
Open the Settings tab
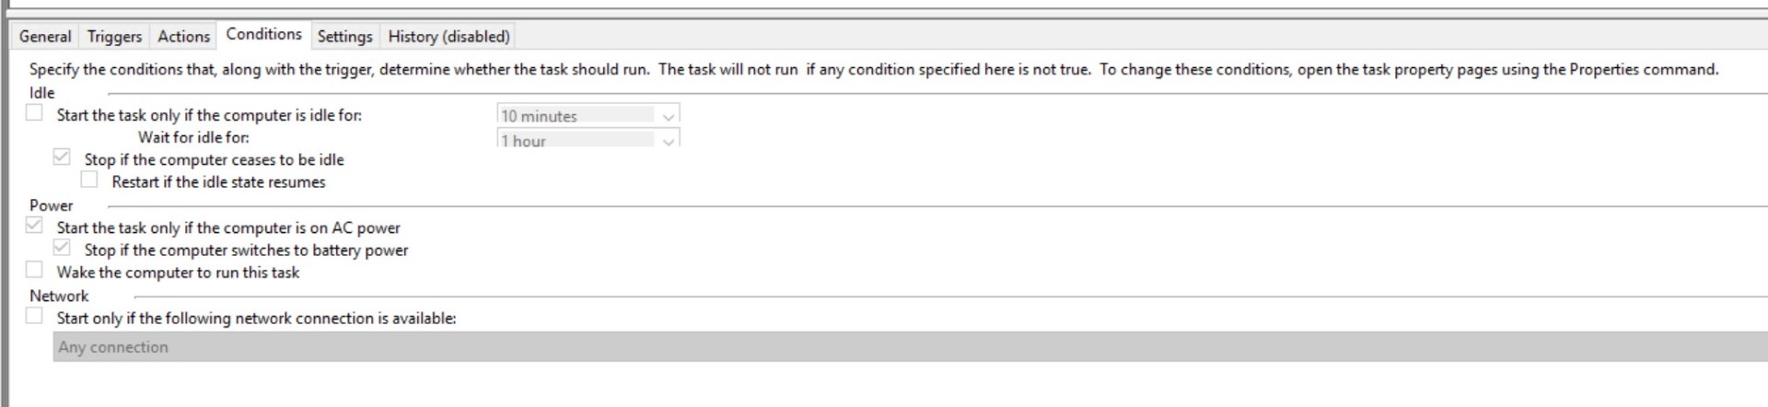[344, 37]
